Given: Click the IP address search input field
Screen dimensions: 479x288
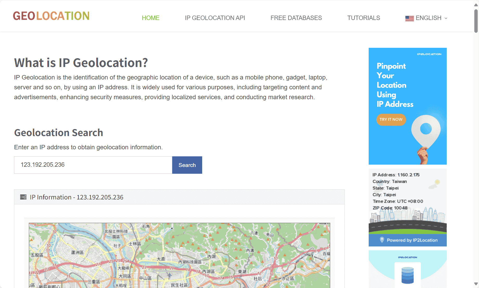Looking at the screenshot, I should tap(93, 165).
